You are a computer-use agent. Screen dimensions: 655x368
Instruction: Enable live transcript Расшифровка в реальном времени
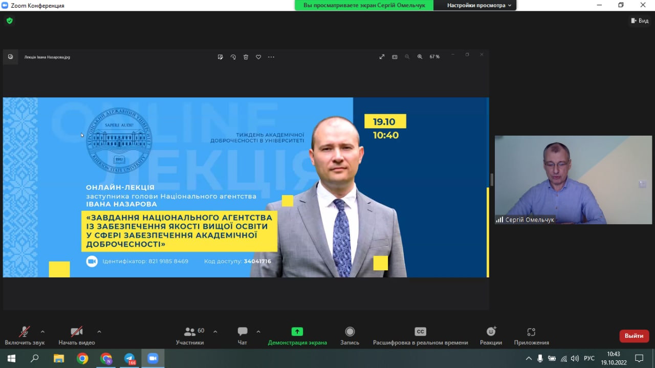pos(420,336)
